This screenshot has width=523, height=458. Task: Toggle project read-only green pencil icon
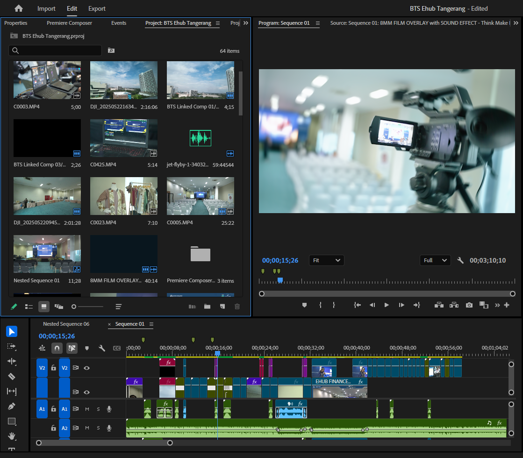14,307
